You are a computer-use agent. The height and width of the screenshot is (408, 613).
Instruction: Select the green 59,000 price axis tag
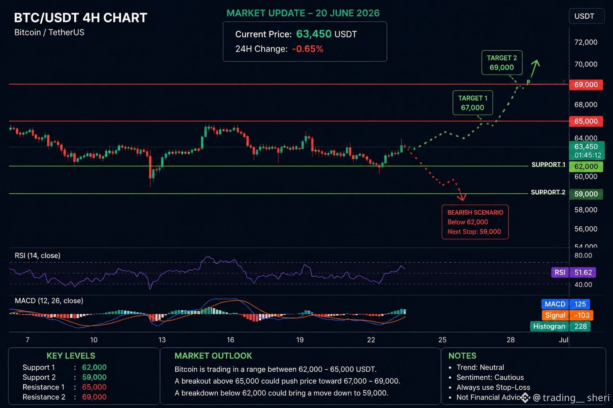(x=586, y=194)
